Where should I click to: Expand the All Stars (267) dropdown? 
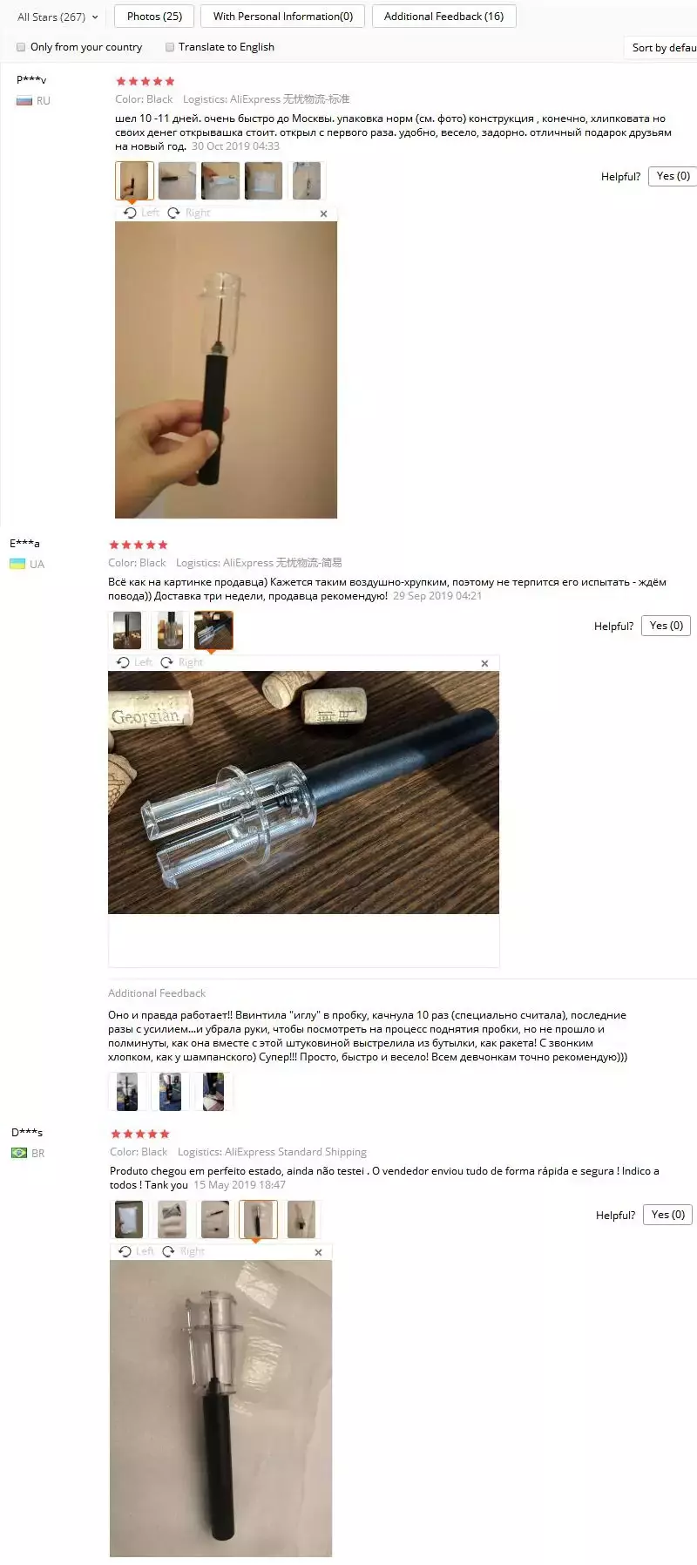click(58, 17)
